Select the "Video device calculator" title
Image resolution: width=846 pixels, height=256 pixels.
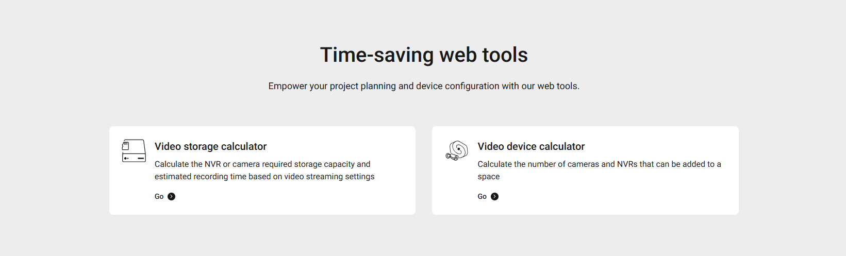[531, 146]
